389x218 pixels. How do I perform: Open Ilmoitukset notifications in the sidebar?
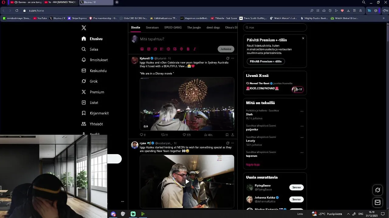point(95,60)
